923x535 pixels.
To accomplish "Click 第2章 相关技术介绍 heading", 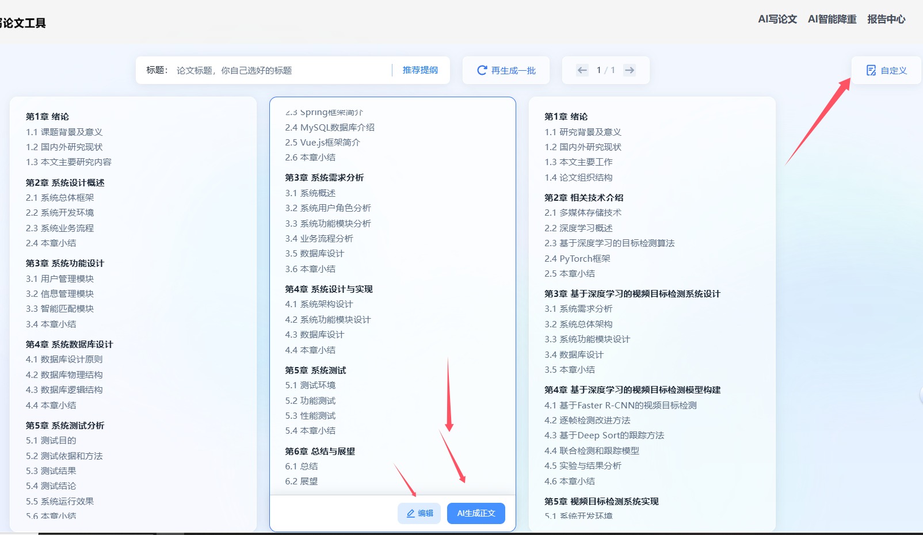I will (583, 197).
